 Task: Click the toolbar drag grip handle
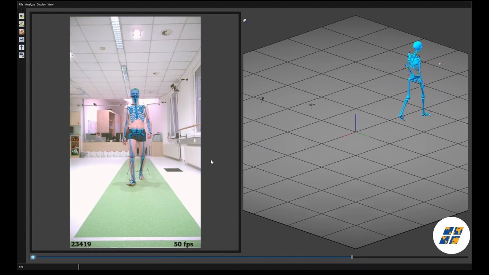(21, 11)
